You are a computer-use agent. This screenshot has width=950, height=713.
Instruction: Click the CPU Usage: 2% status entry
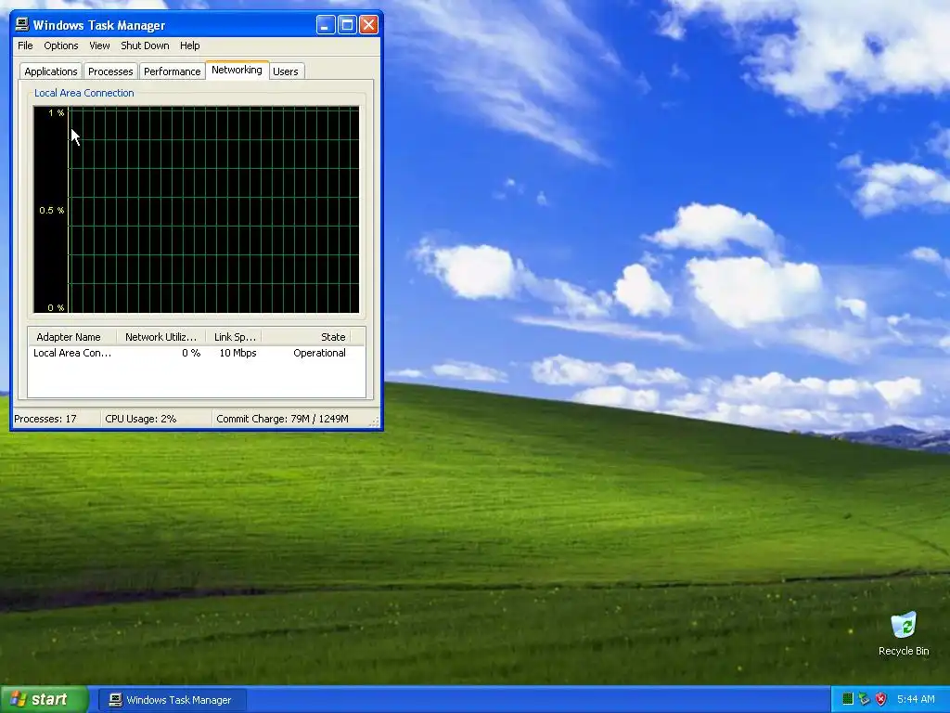tap(141, 419)
